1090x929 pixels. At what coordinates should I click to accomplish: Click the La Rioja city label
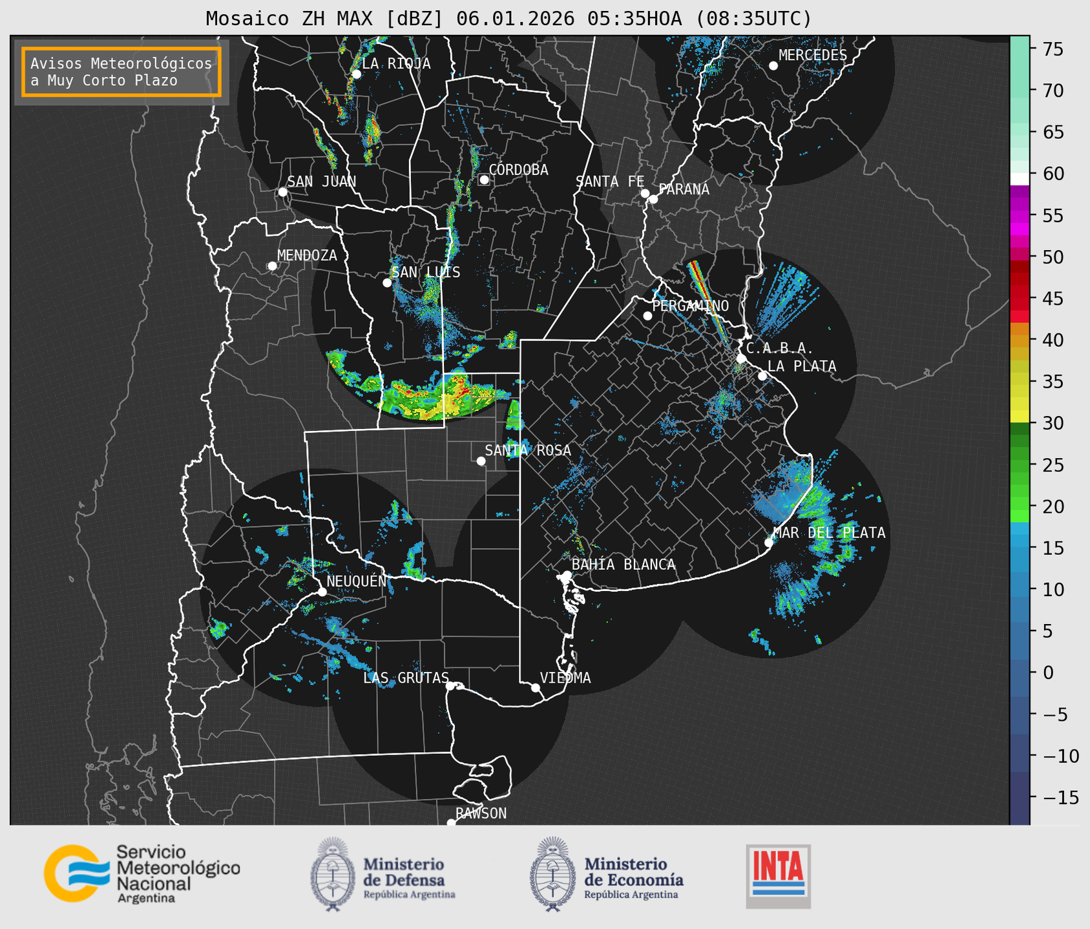(x=395, y=63)
